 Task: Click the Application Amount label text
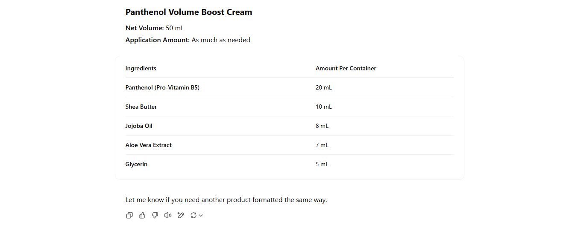[x=157, y=40]
